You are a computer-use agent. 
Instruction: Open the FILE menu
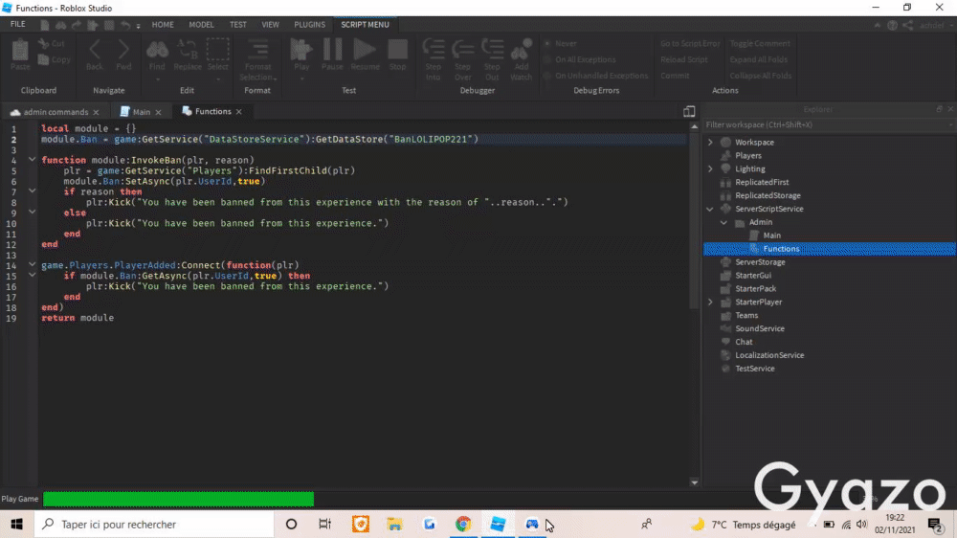(17, 25)
